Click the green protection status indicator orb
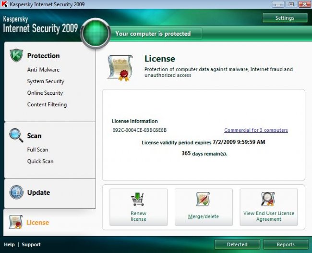This screenshot has height=253, width=312. point(96,34)
